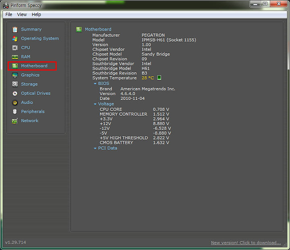Screen dimensions: 290x250
Task: Click the CMOS BATTERY 1.632 V value
Action: pyautogui.click(x=161, y=143)
